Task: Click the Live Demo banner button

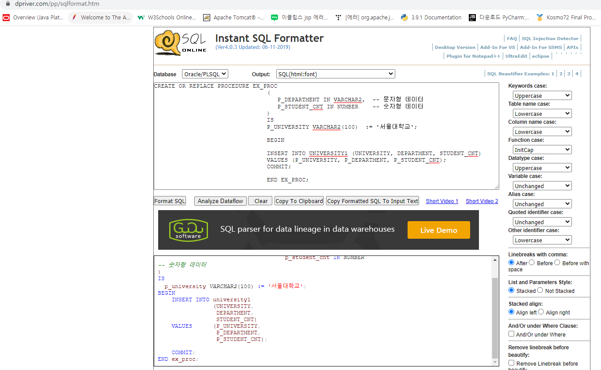Action: pyautogui.click(x=439, y=230)
